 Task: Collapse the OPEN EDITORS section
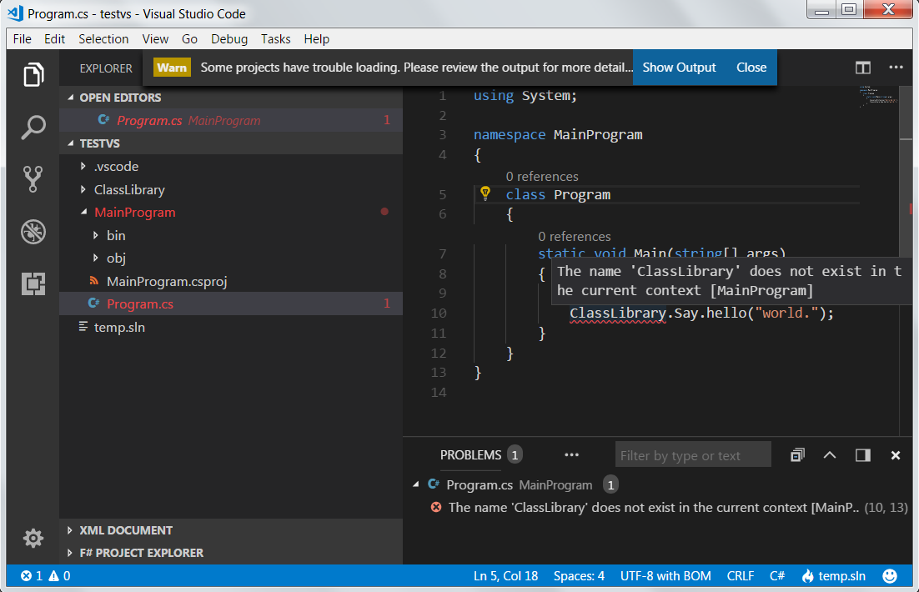point(231,98)
